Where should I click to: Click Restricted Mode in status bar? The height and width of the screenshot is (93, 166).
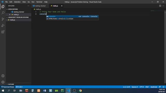click(x=8, y=87)
